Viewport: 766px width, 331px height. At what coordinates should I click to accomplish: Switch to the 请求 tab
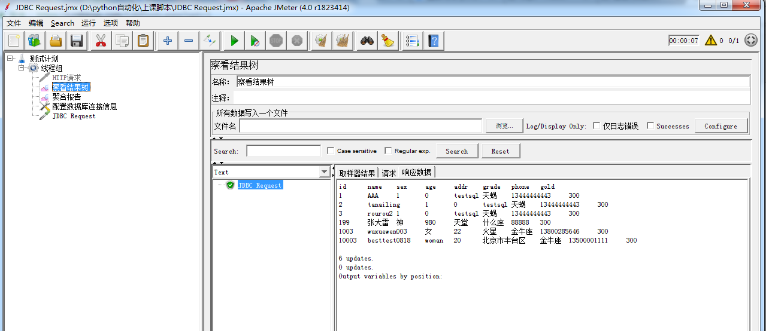pos(389,173)
